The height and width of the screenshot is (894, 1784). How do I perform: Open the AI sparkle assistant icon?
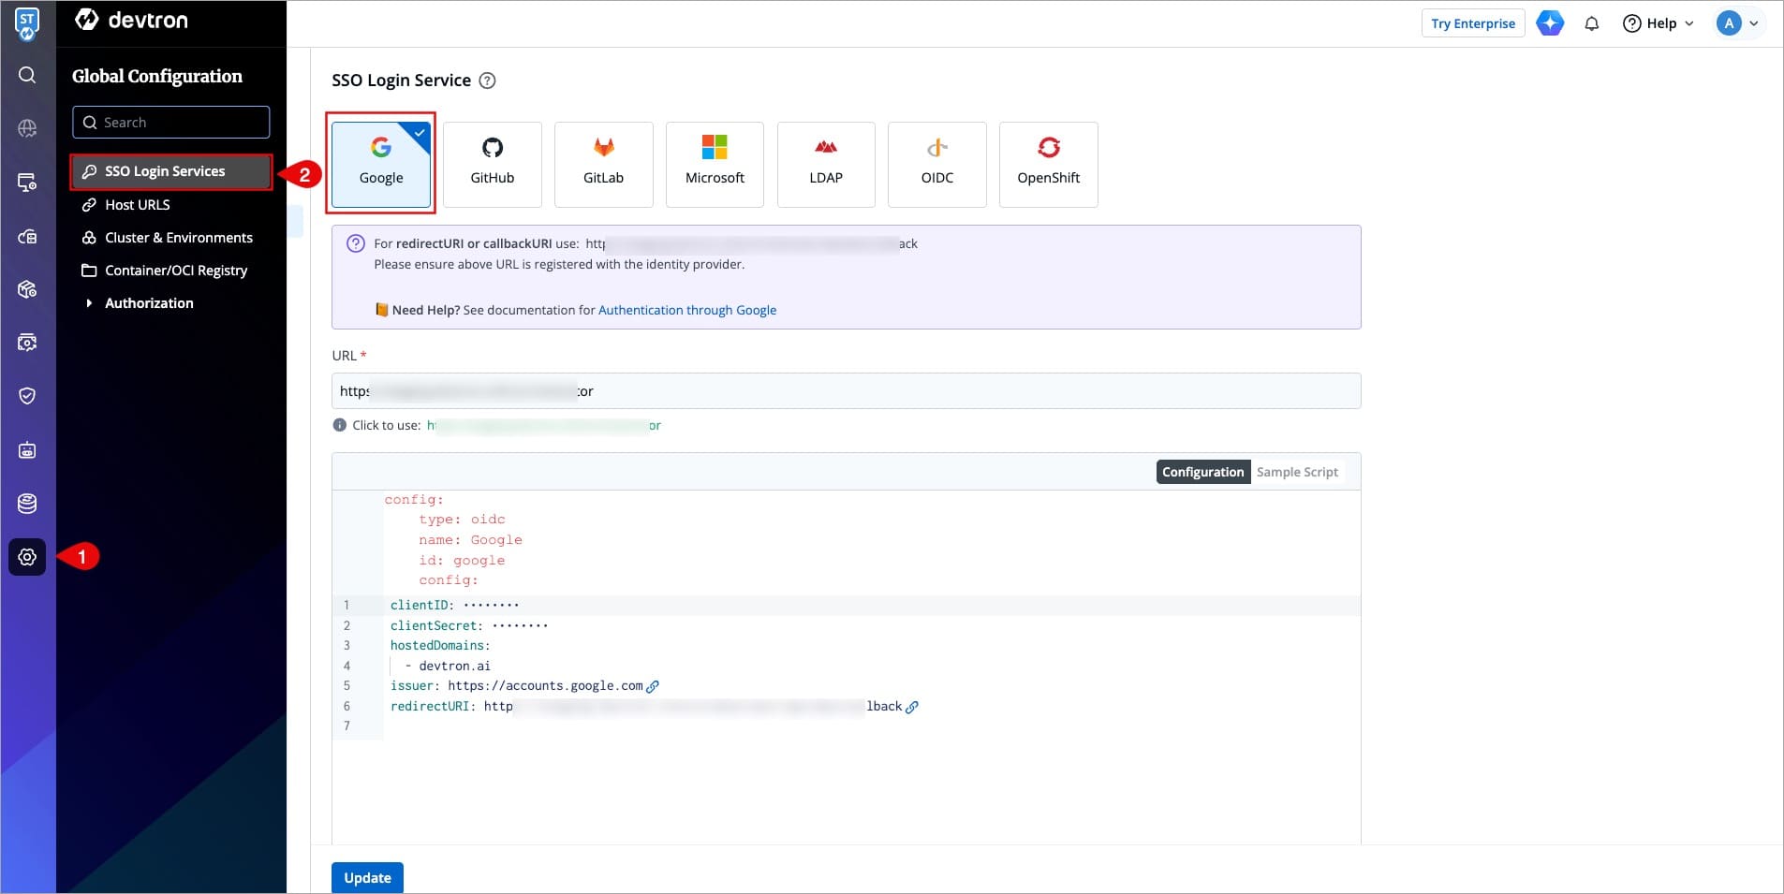coord(1550,23)
